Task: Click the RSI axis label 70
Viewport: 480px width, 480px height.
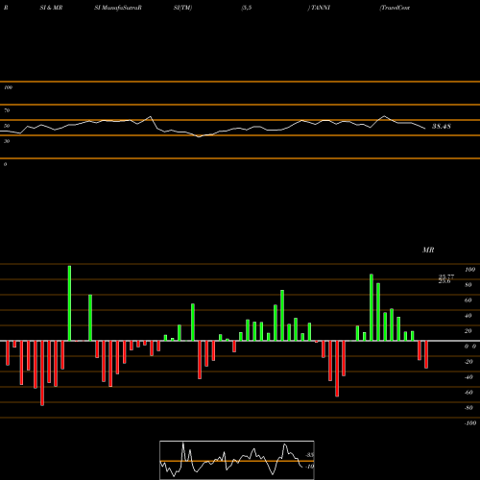Action: coord(7,110)
